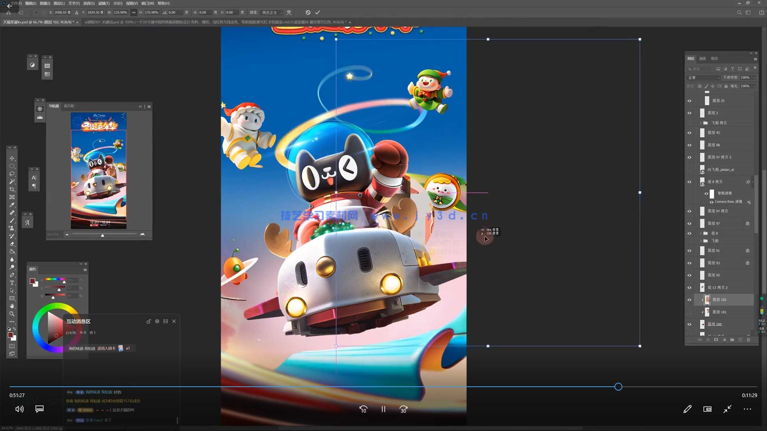Viewport: 767px width, 431px height.
Task: Select the Type tool in toolbar
Action: coord(12,283)
